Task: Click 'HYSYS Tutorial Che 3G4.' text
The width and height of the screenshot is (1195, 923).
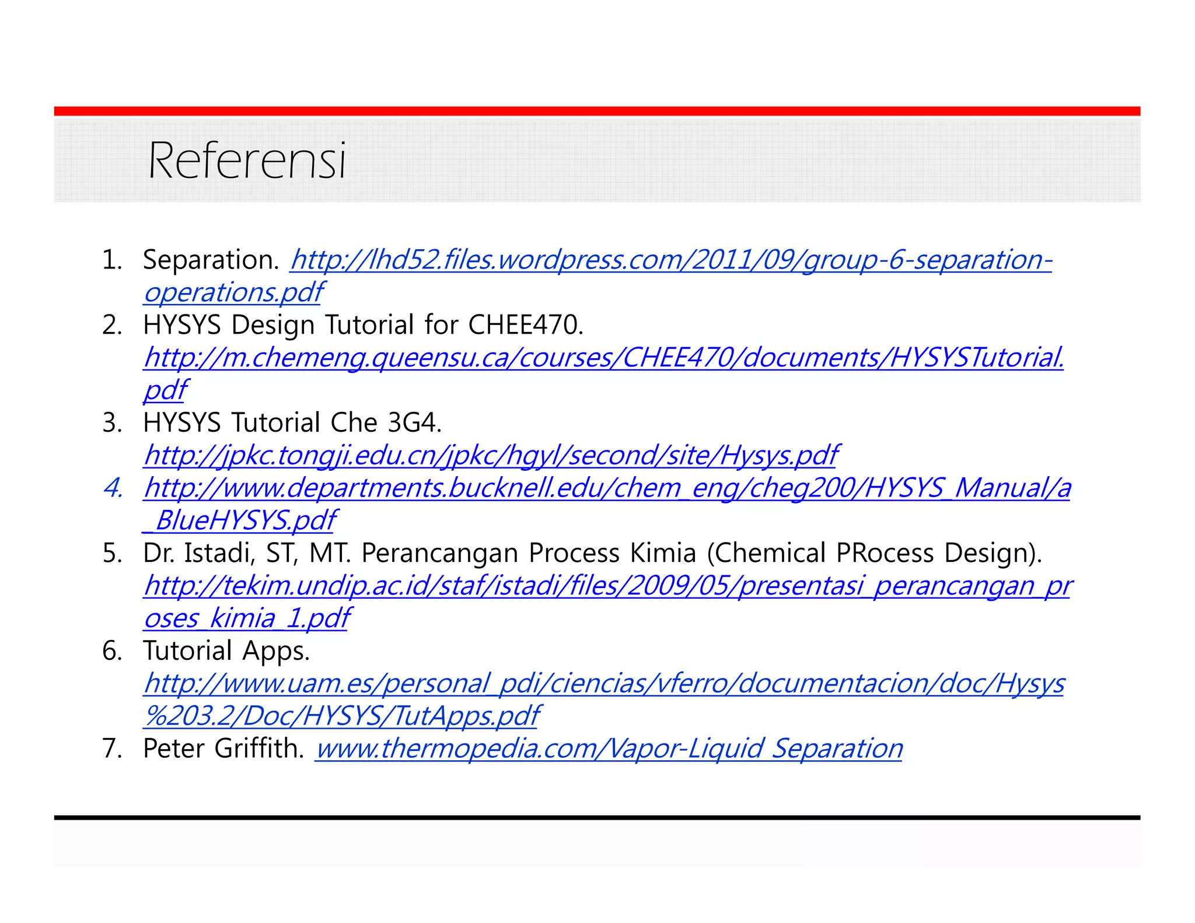Action: pyautogui.click(x=292, y=422)
